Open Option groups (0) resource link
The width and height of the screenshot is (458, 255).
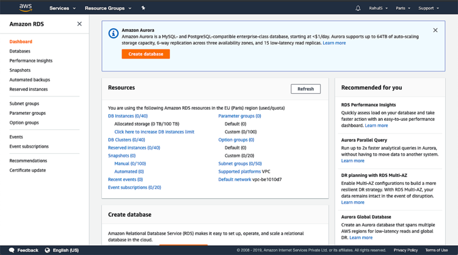coord(236,140)
